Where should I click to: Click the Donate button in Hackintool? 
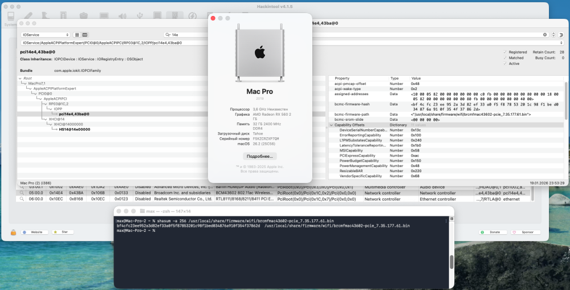point(492,232)
